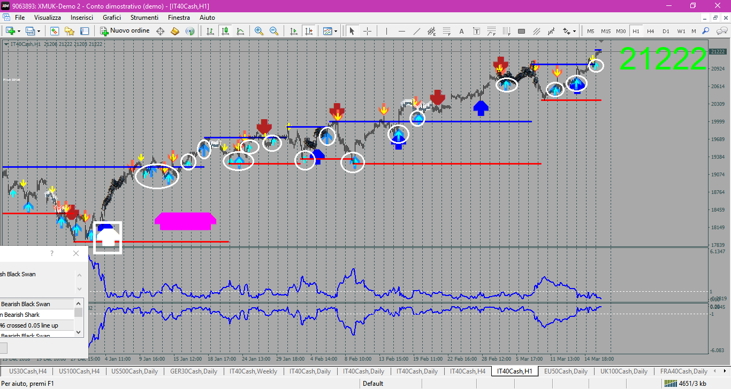Zoom out of the chart

coord(274,31)
